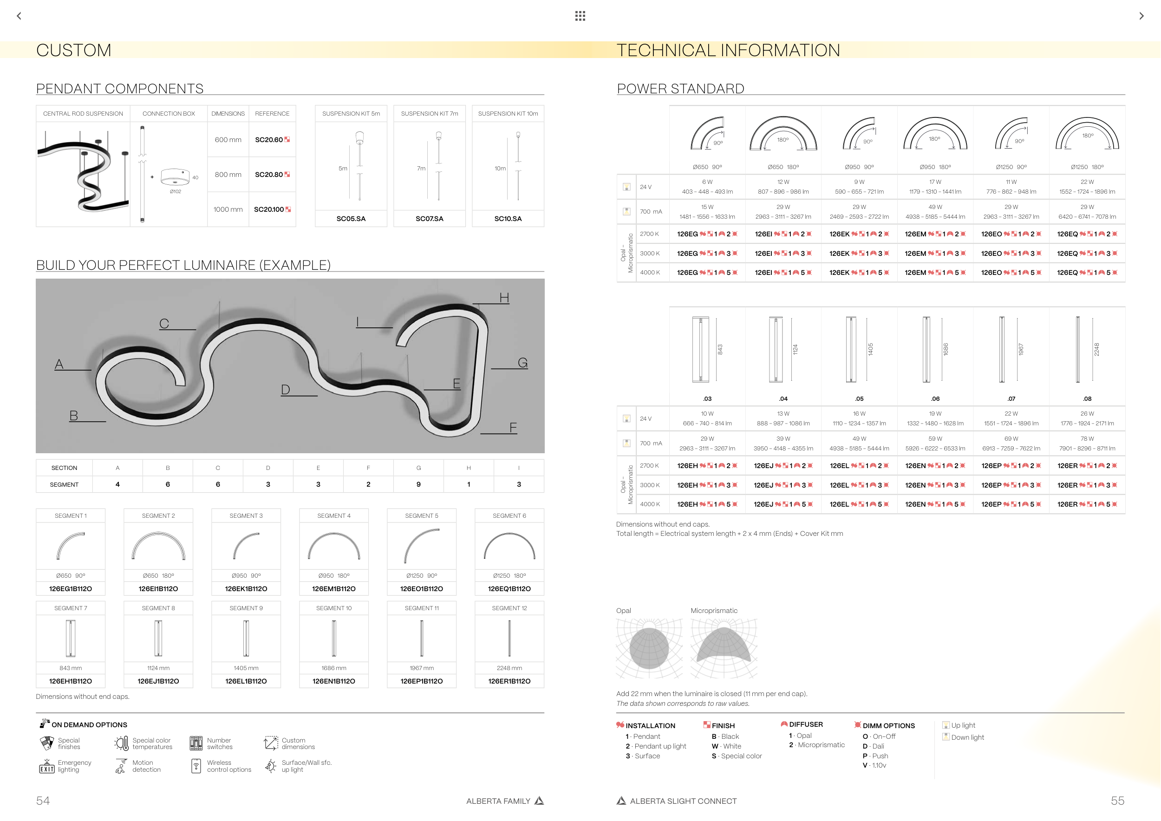The width and height of the screenshot is (1161, 821).
Task: Open the page grid overview icon
Action: tap(580, 16)
